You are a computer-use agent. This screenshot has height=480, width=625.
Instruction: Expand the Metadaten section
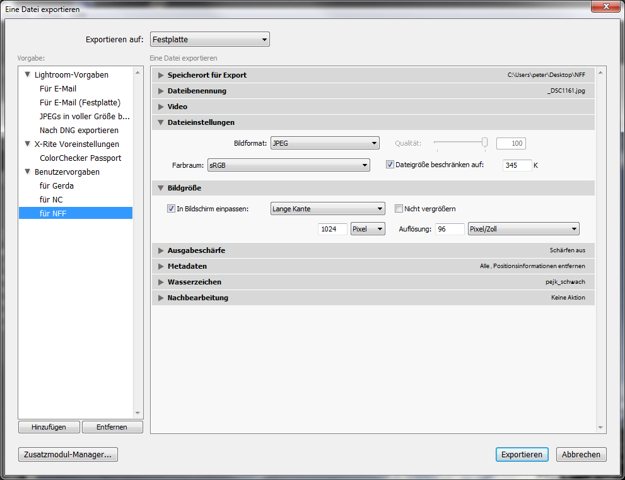[x=161, y=266]
